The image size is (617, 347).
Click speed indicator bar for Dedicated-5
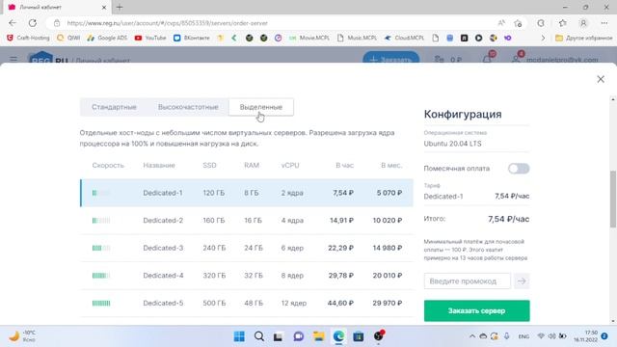click(x=101, y=303)
